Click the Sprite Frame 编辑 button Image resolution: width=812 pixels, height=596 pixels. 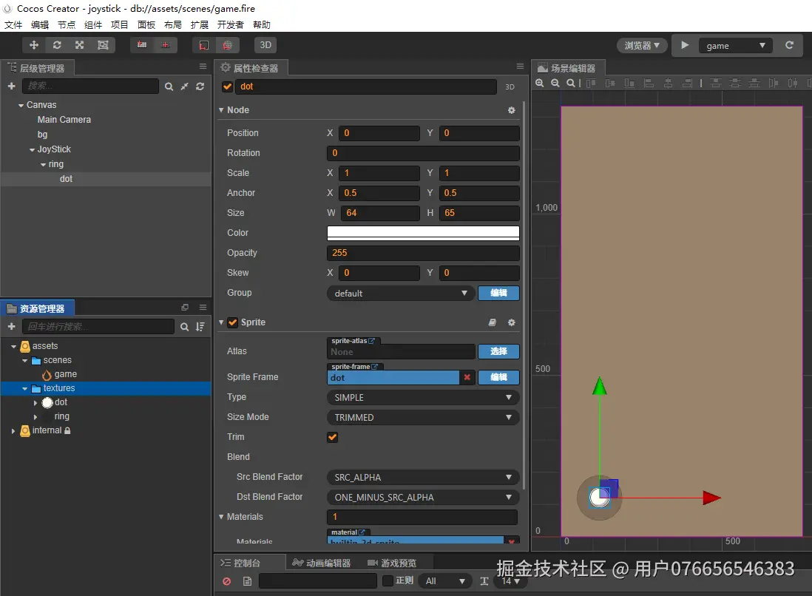click(498, 377)
